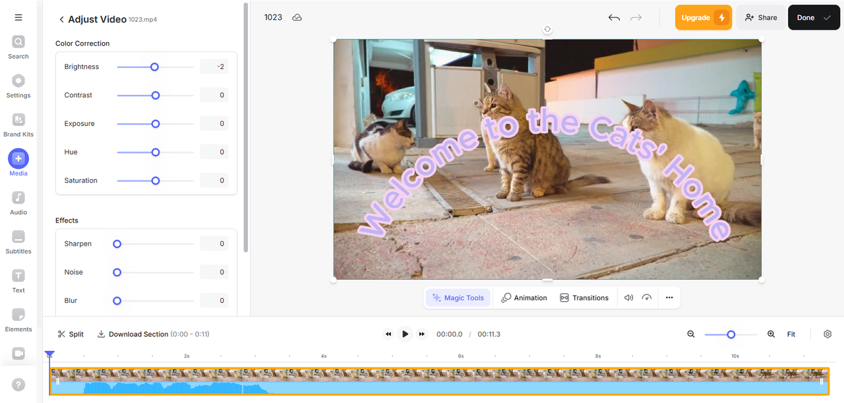Image resolution: width=844 pixels, height=403 pixels.
Task: Go back from Adjust Video panel
Action: click(x=61, y=20)
